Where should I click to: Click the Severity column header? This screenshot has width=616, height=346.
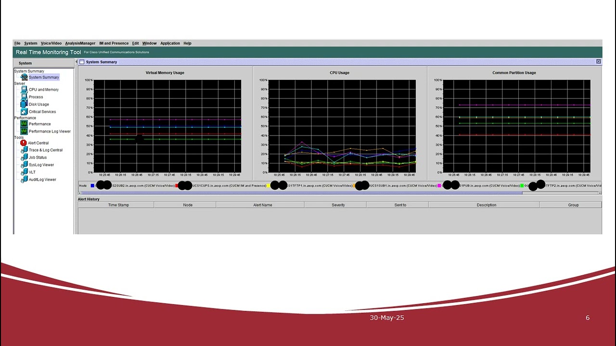[335, 205]
